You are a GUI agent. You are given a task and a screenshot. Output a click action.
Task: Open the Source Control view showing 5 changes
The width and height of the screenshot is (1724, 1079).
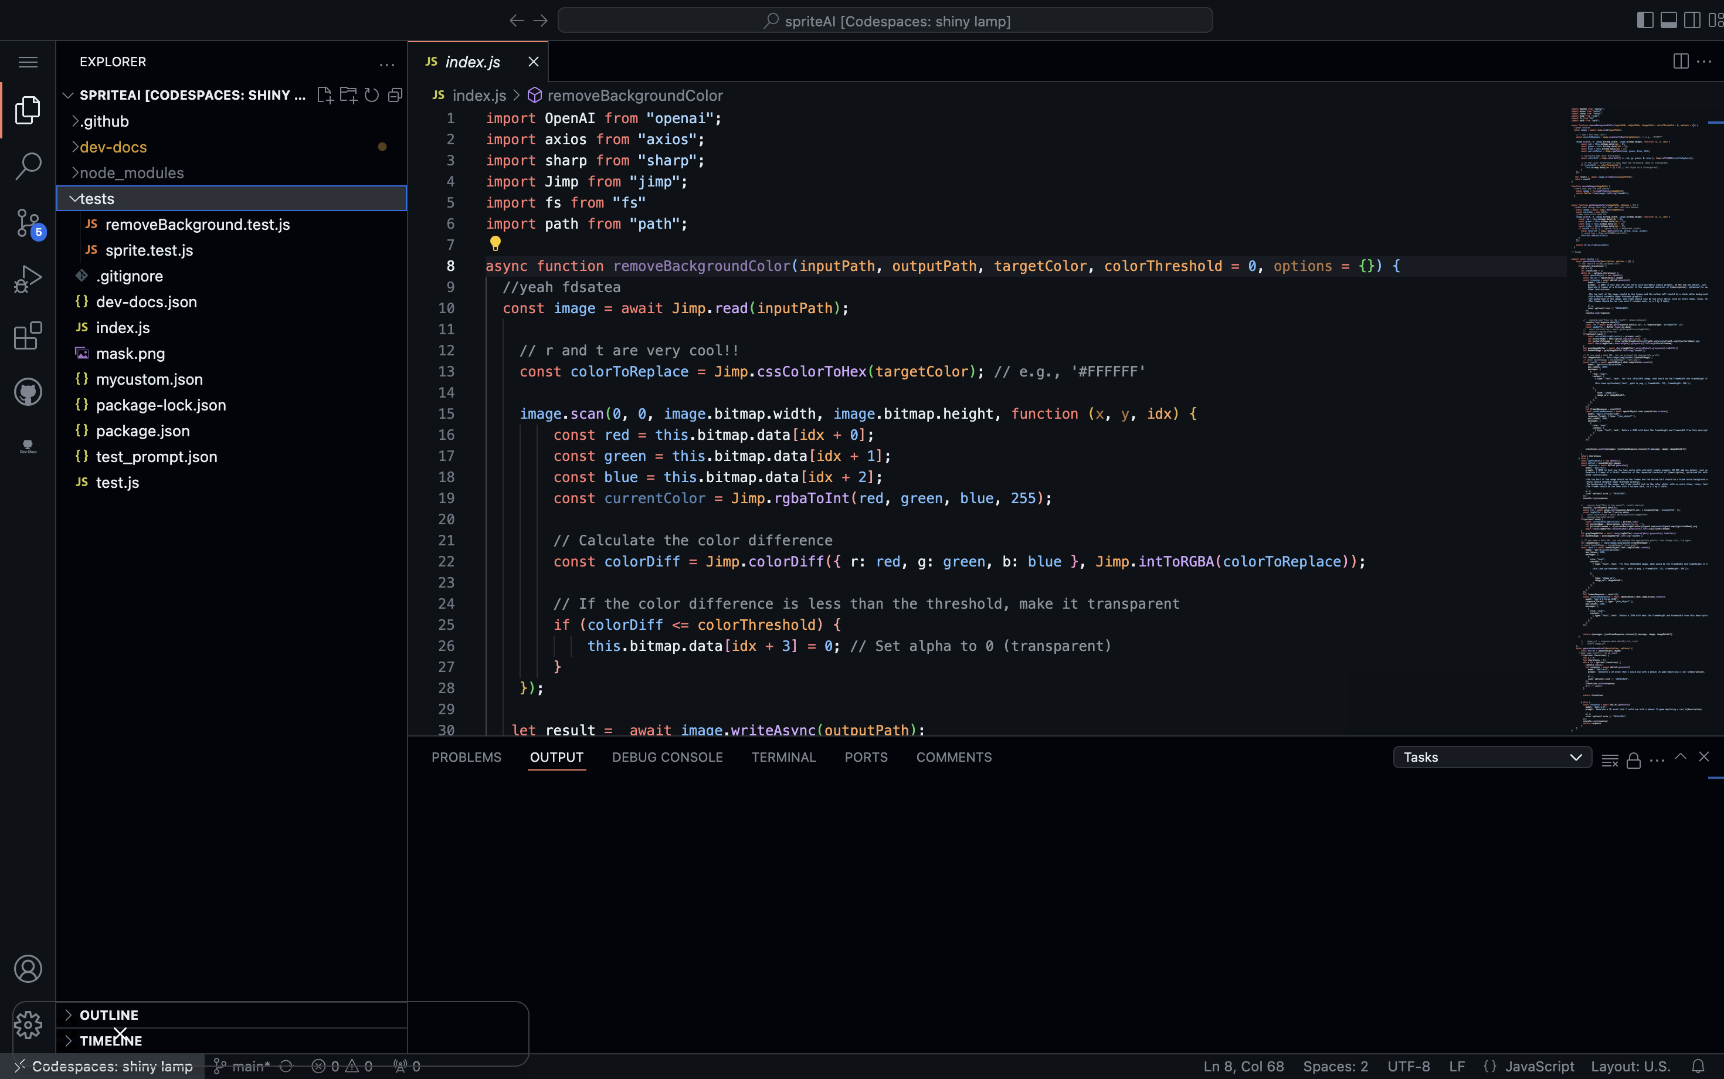[28, 223]
